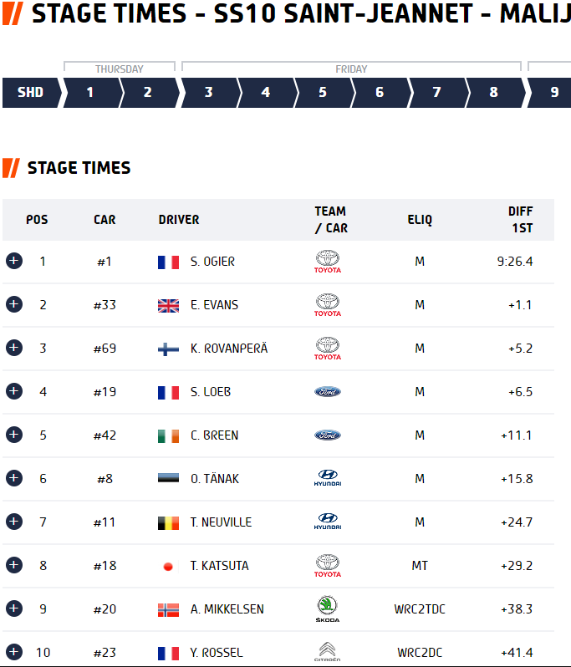The width and height of the screenshot is (571, 667).
Task: Click the plus icon for Y. Rossel
Action: coord(14,652)
